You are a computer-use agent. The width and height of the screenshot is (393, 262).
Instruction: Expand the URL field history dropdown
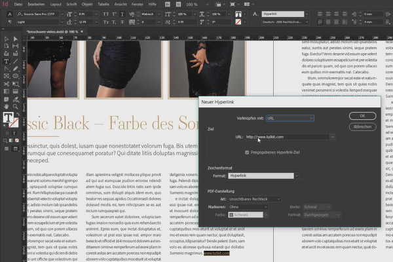tap(332, 137)
